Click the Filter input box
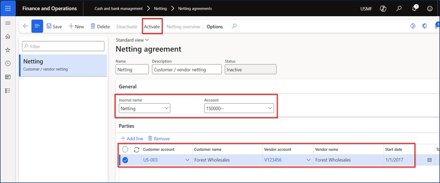 63,46
